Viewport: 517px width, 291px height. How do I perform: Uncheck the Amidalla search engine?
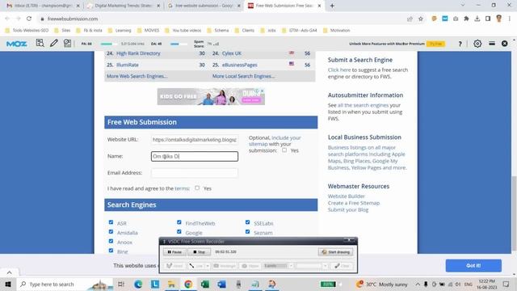pyautogui.click(x=111, y=232)
